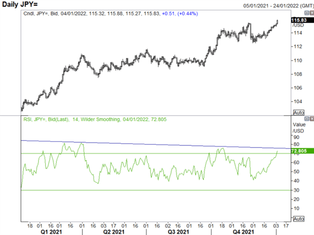314x235 pixels.
Task: Select the Cndl, JPY=, Bid legend text
Action: pyautogui.click(x=41, y=14)
